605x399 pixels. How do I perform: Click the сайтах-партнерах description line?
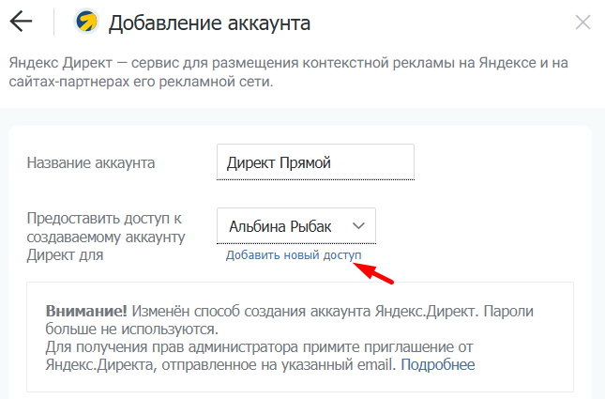tap(141, 83)
